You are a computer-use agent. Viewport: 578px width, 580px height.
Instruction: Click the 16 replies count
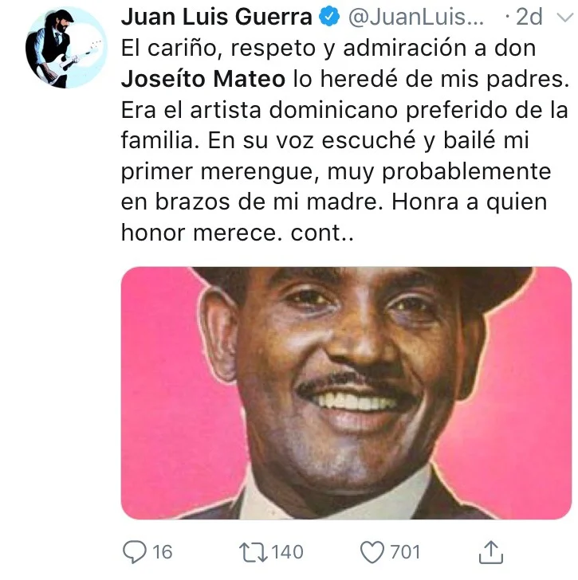[163, 552]
